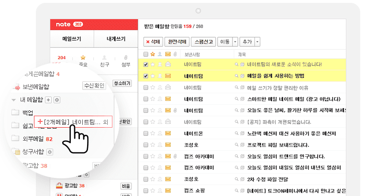Viewport: 365px width, 196px height.
Task: Click the sender person icon on the 네이트온 row
Action: click(x=160, y=133)
